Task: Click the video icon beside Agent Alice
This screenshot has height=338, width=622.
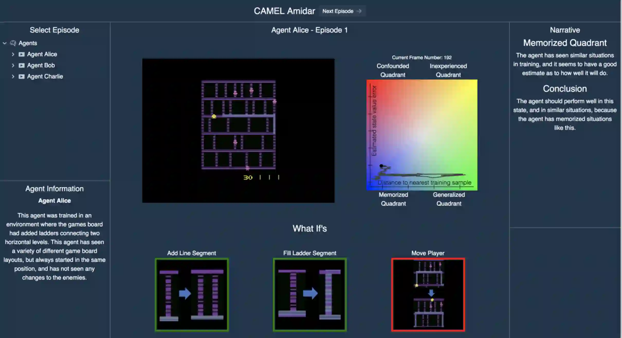Action: coord(22,54)
